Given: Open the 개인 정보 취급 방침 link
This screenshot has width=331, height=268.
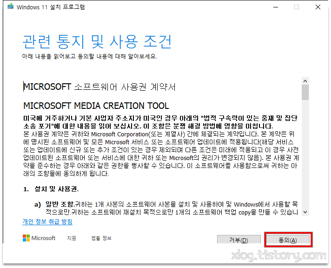Looking at the screenshot, I should [47, 222].
